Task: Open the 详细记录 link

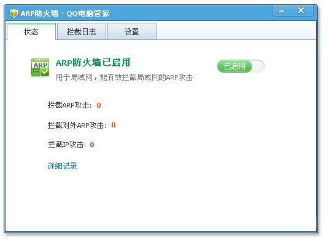Action: 63,166
